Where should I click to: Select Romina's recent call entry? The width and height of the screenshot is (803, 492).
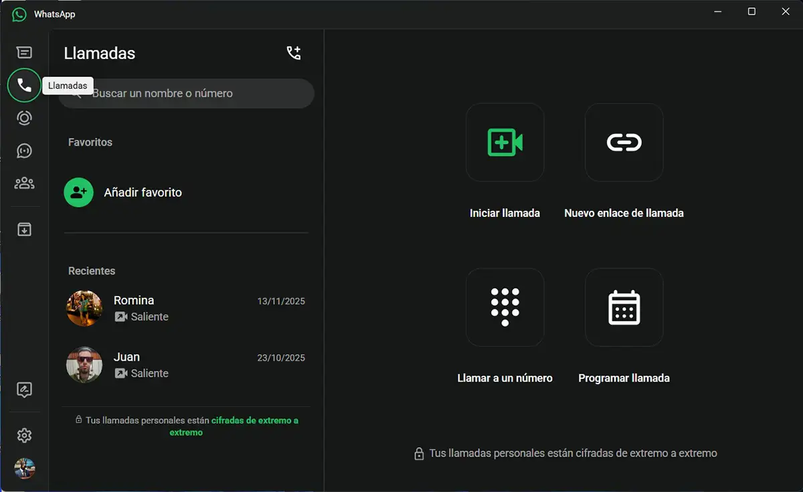187,308
